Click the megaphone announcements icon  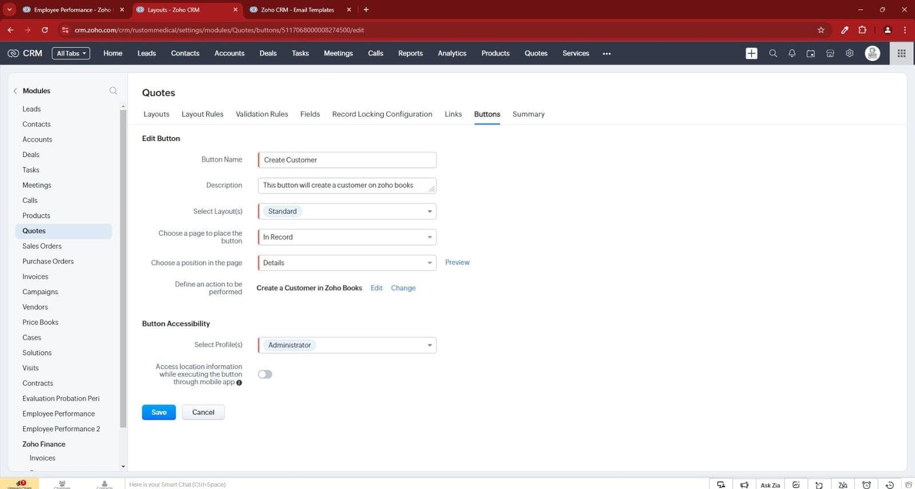[744, 484]
